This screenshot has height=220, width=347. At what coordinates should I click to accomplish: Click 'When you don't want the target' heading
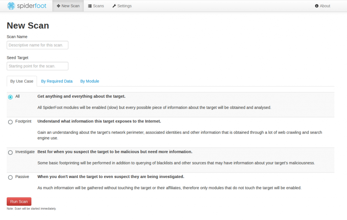tap(111, 177)
